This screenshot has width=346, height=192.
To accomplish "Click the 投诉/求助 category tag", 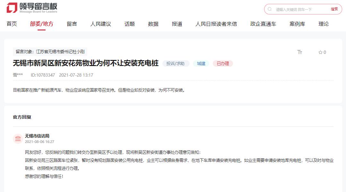I will 176,63.
